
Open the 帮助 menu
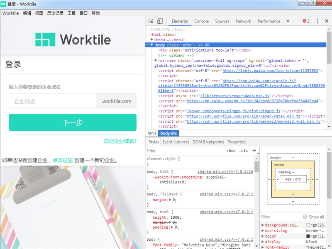tap(95, 13)
